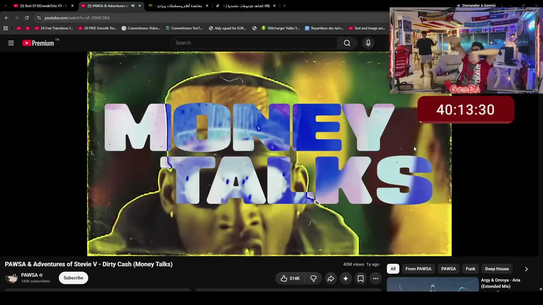Open the second YouTube bookmark icon
Viewport: 543px width, 305px height.
pos(28,28)
